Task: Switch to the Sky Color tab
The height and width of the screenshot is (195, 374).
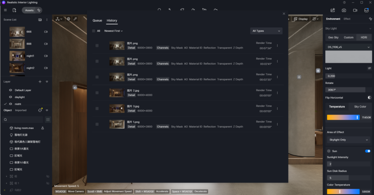Action: click(360, 107)
